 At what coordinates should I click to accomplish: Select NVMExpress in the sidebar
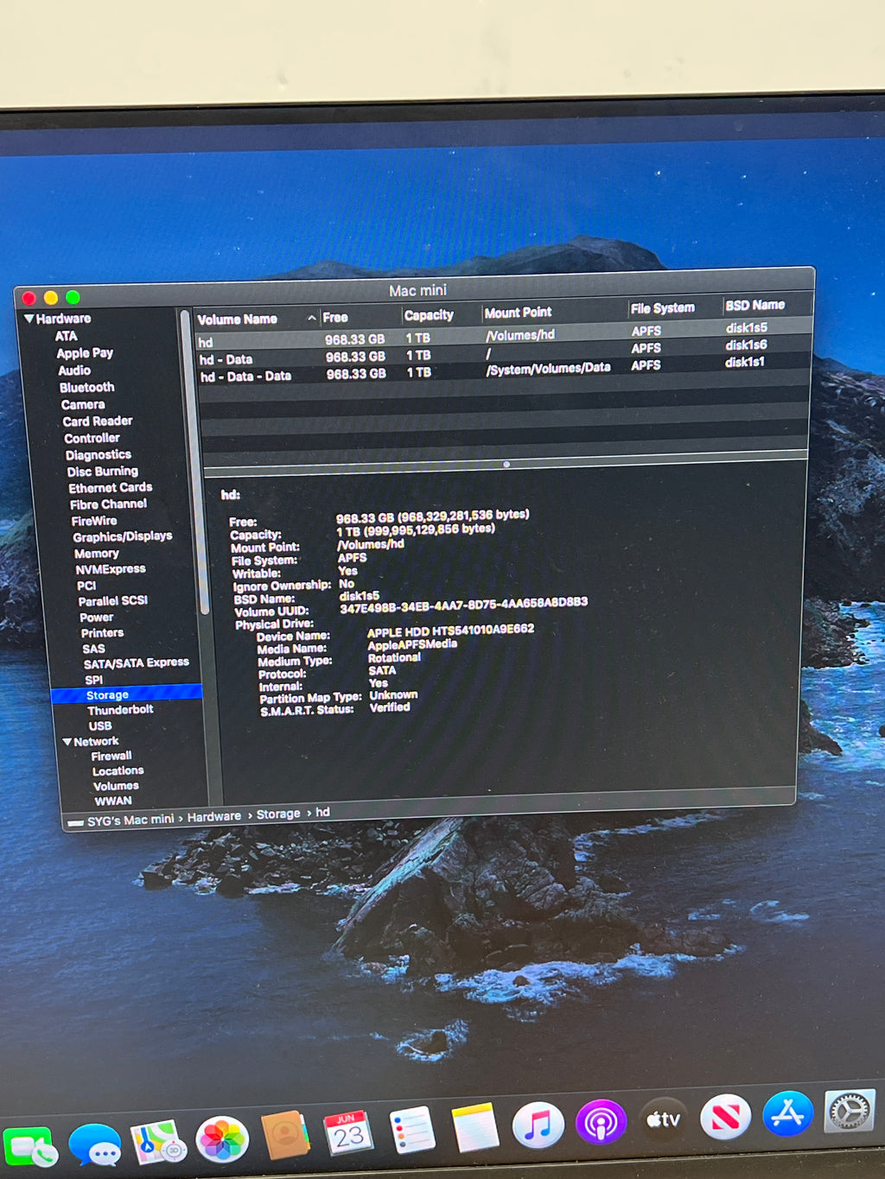[110, 569]
